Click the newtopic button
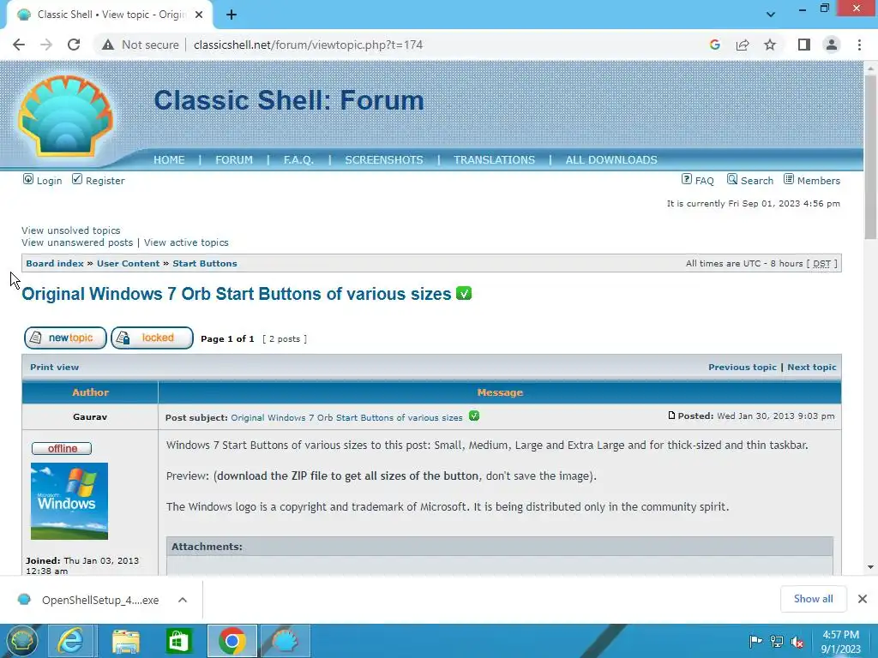 pos(65,338)
